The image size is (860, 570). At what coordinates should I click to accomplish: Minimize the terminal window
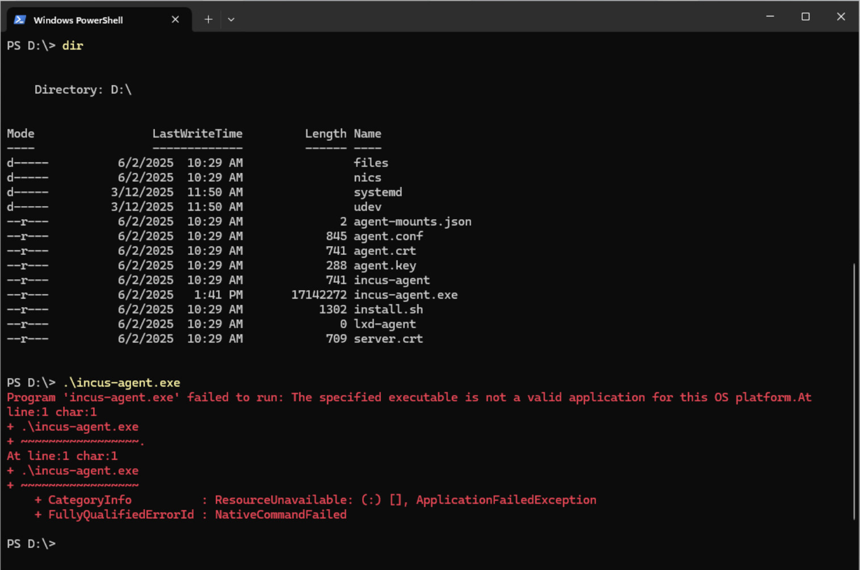[770, 16]
